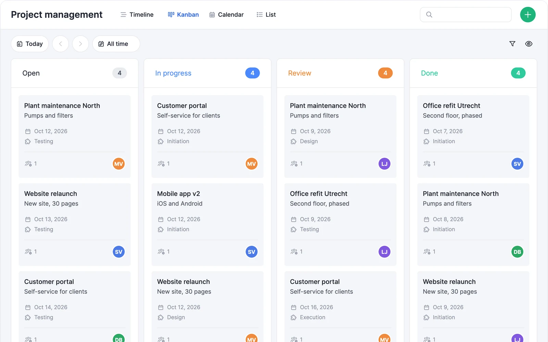The width and height of the screenshot is (548, 342).
Task: Click the iOS and Android subtitle
Action: 180,203
